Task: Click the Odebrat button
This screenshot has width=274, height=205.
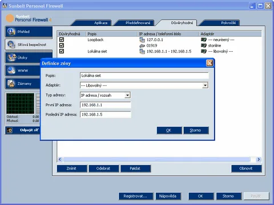Action: [x=103, y=169]
